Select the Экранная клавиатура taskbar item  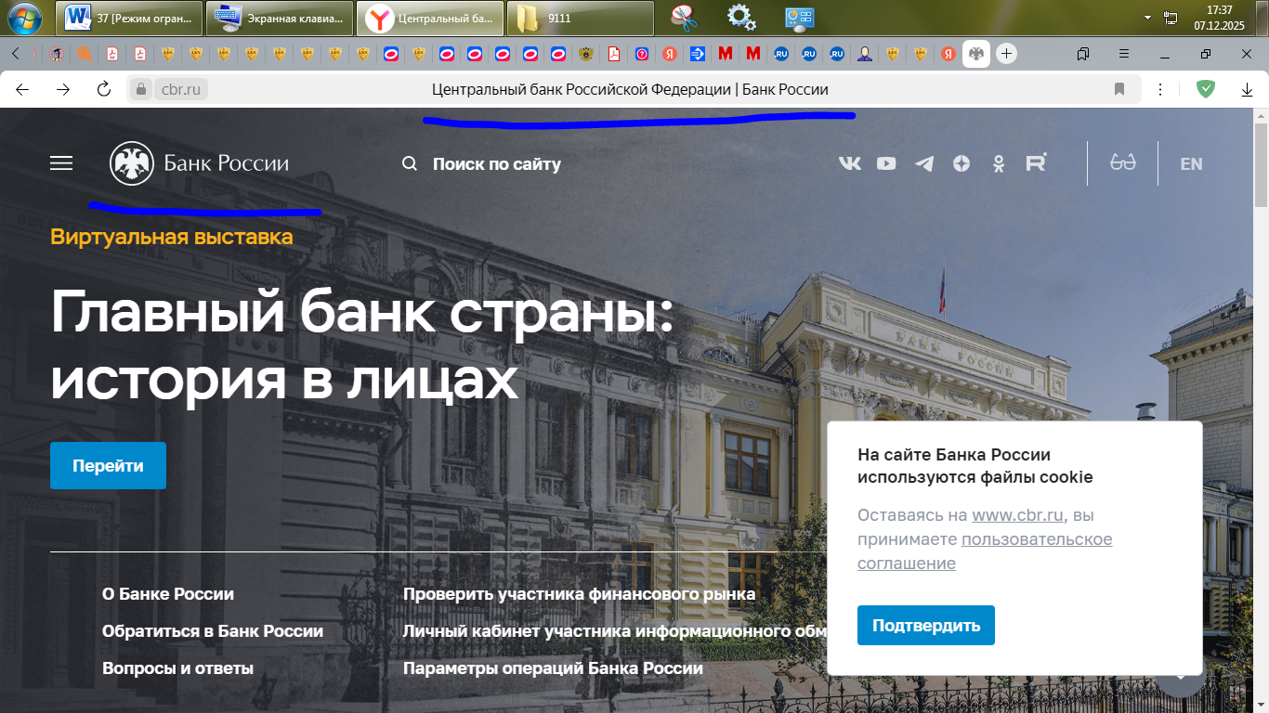pyautogui.click(x=279, y=18)
